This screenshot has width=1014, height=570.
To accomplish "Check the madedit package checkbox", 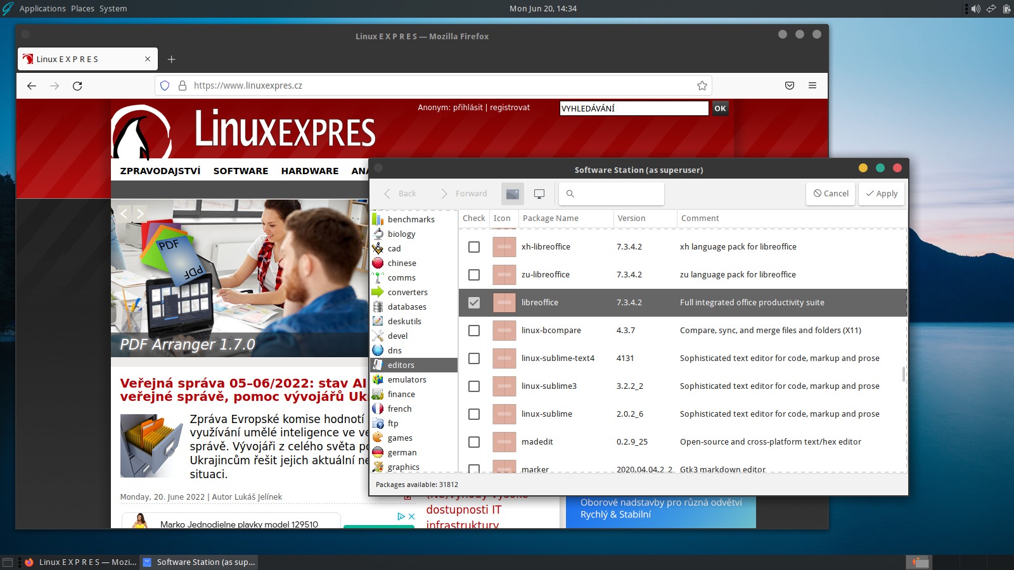I will pos(474,442).
